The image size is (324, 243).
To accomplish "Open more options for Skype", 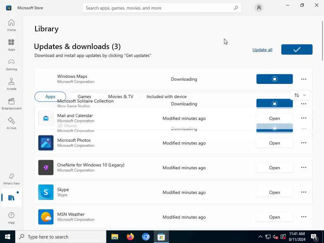I will pos(303,192).
